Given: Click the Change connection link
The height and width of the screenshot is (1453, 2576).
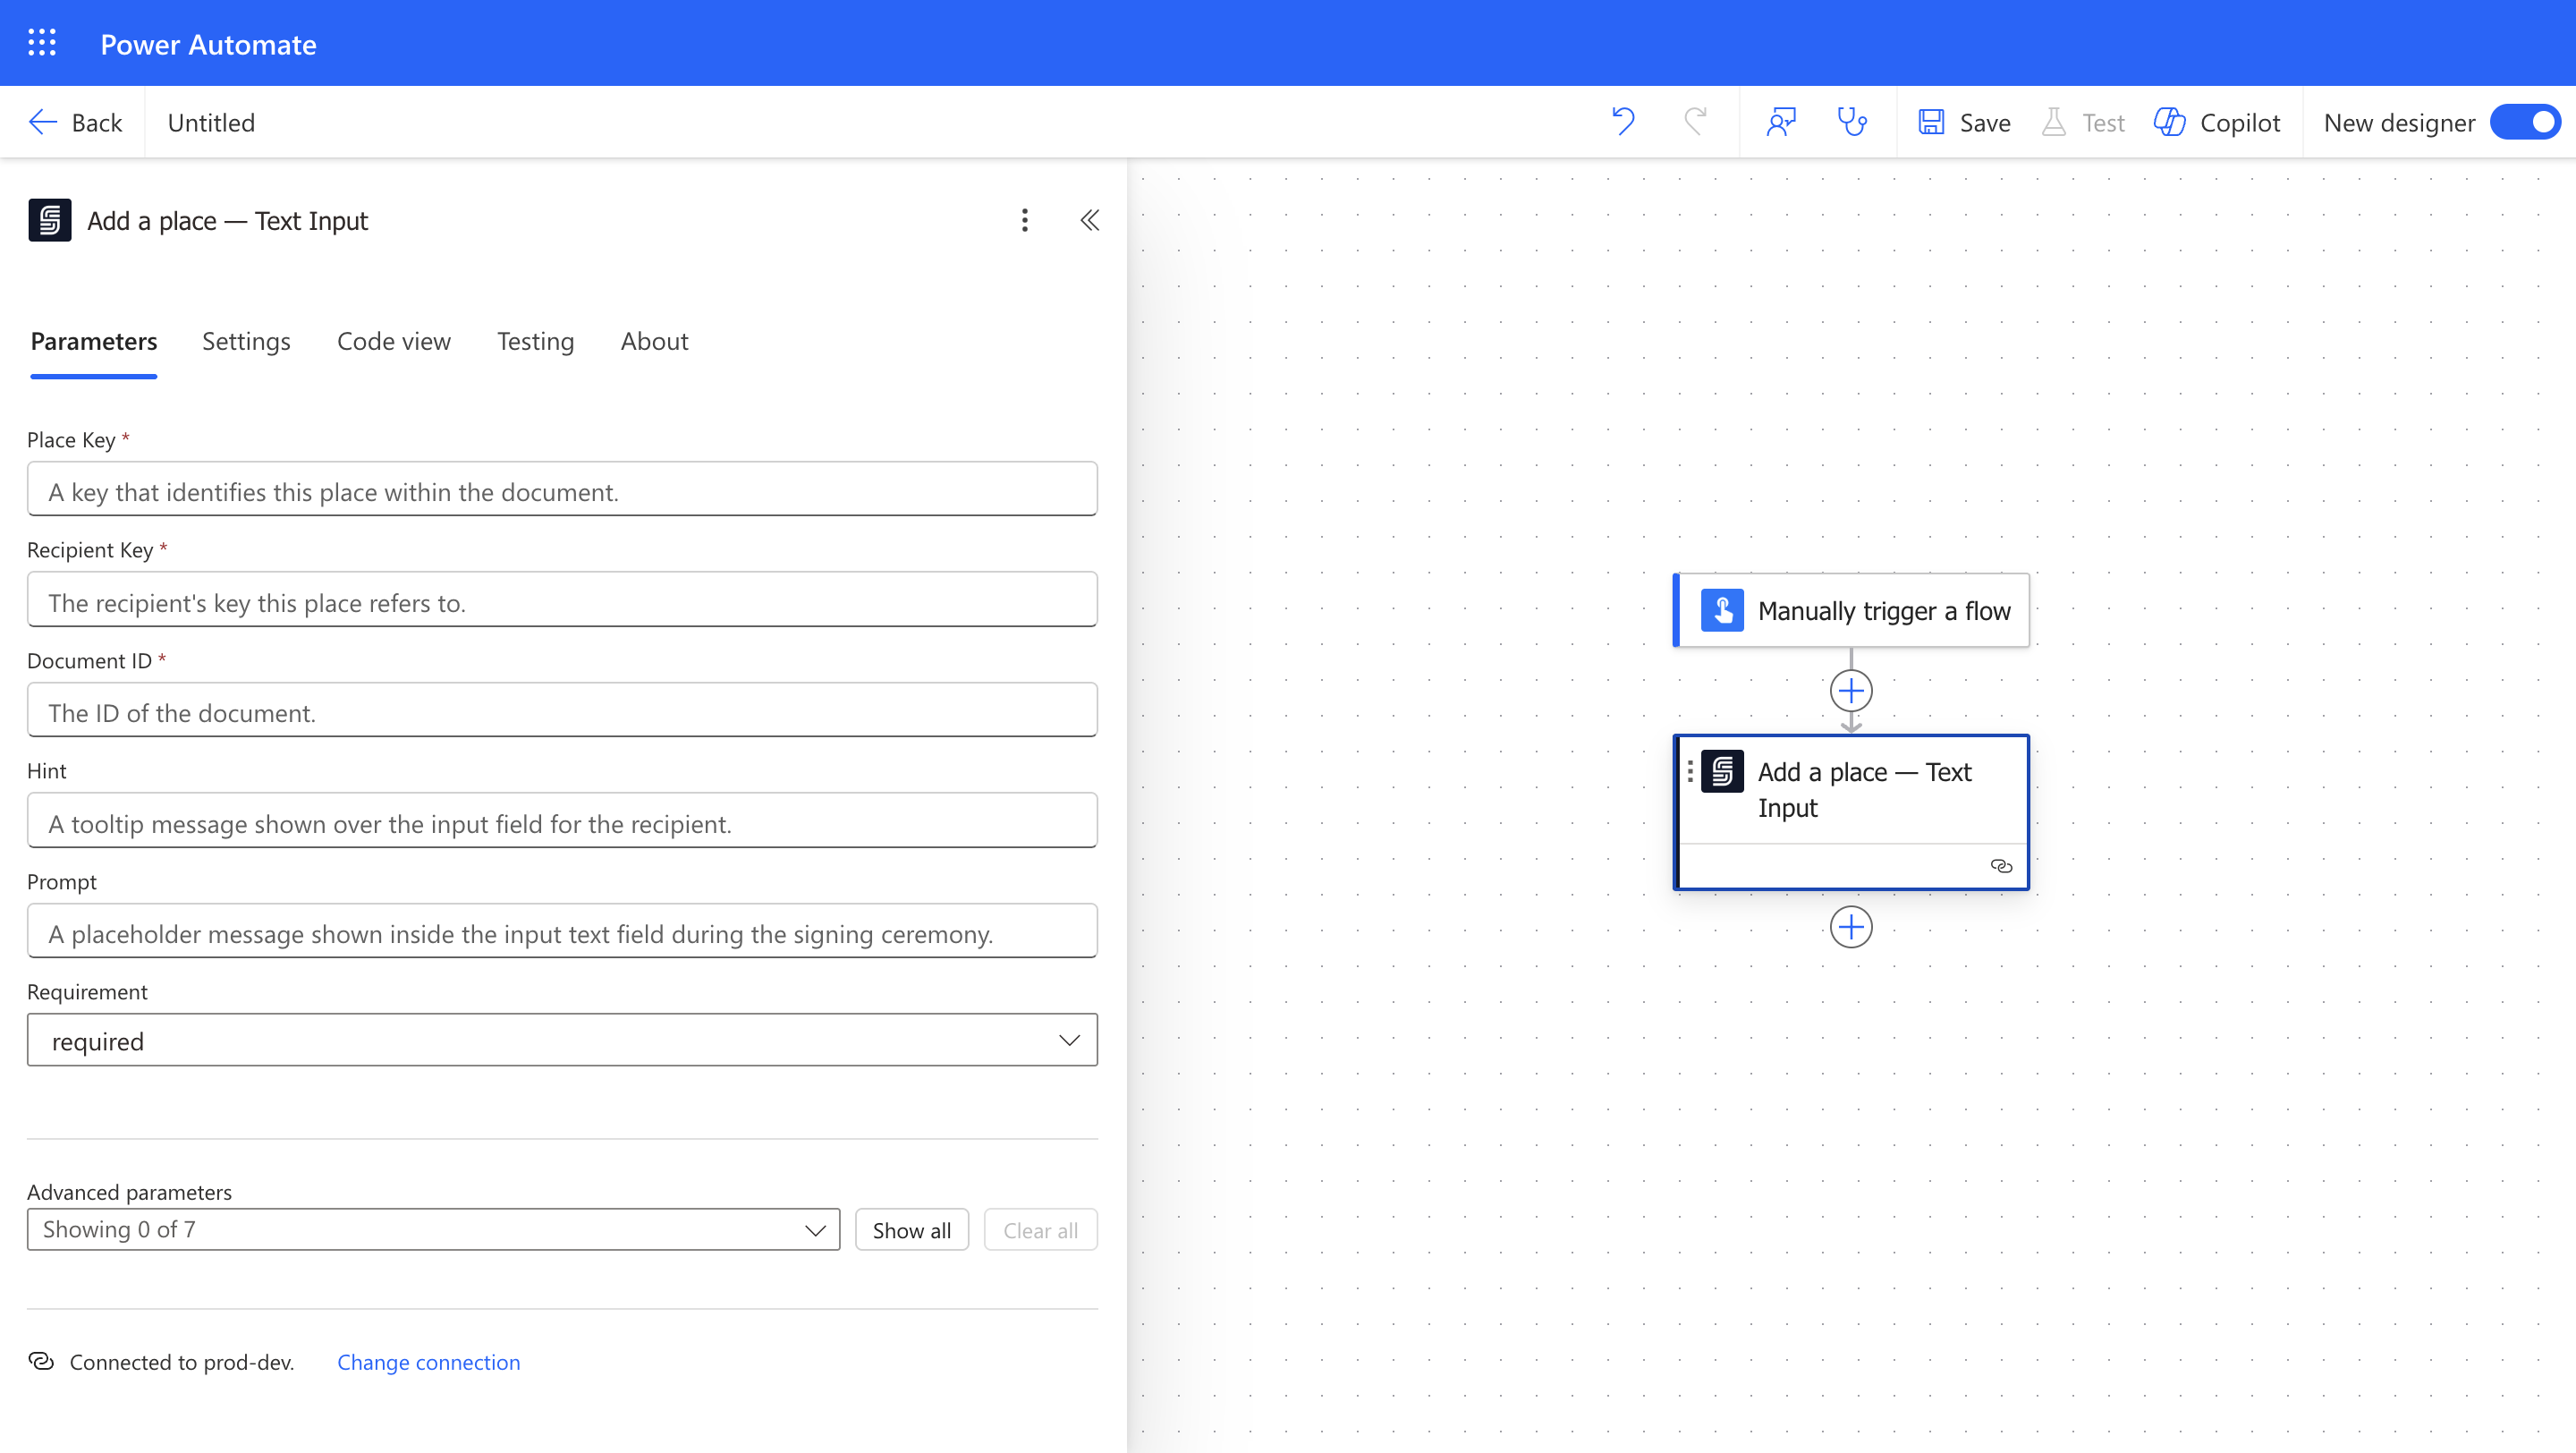Looking at the screenshot, I should coord(428,1362).
